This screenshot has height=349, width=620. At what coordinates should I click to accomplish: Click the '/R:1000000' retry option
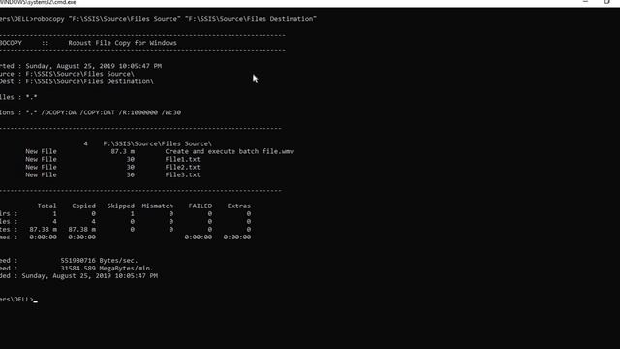click(x=139, y=112)
